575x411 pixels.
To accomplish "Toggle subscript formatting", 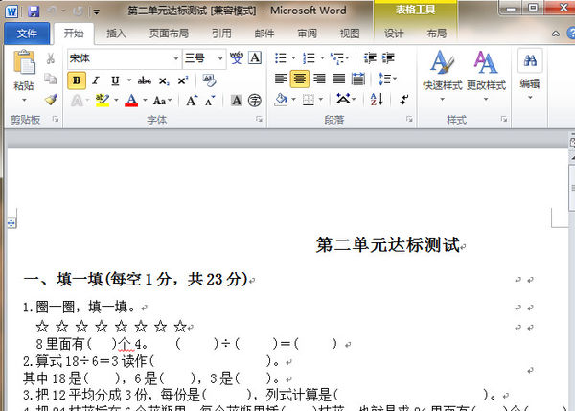I will click(164, 81).
